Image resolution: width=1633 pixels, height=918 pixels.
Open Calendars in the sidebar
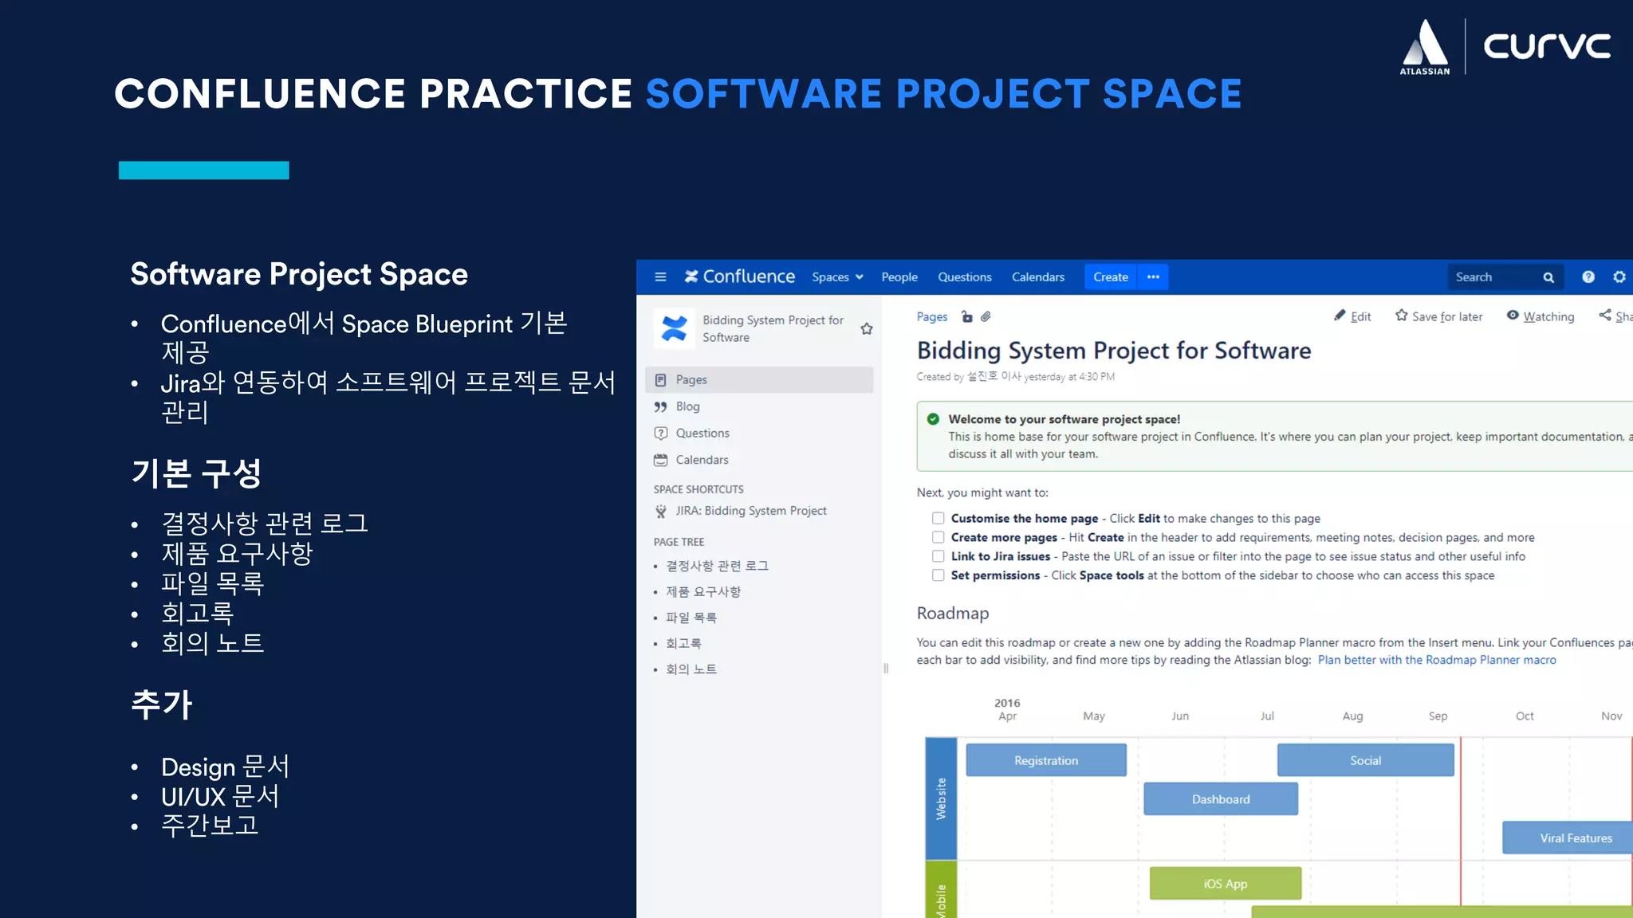702,460
